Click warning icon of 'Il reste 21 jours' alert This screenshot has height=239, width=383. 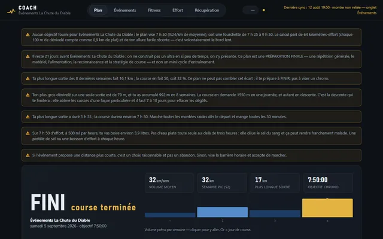(28, 56)
